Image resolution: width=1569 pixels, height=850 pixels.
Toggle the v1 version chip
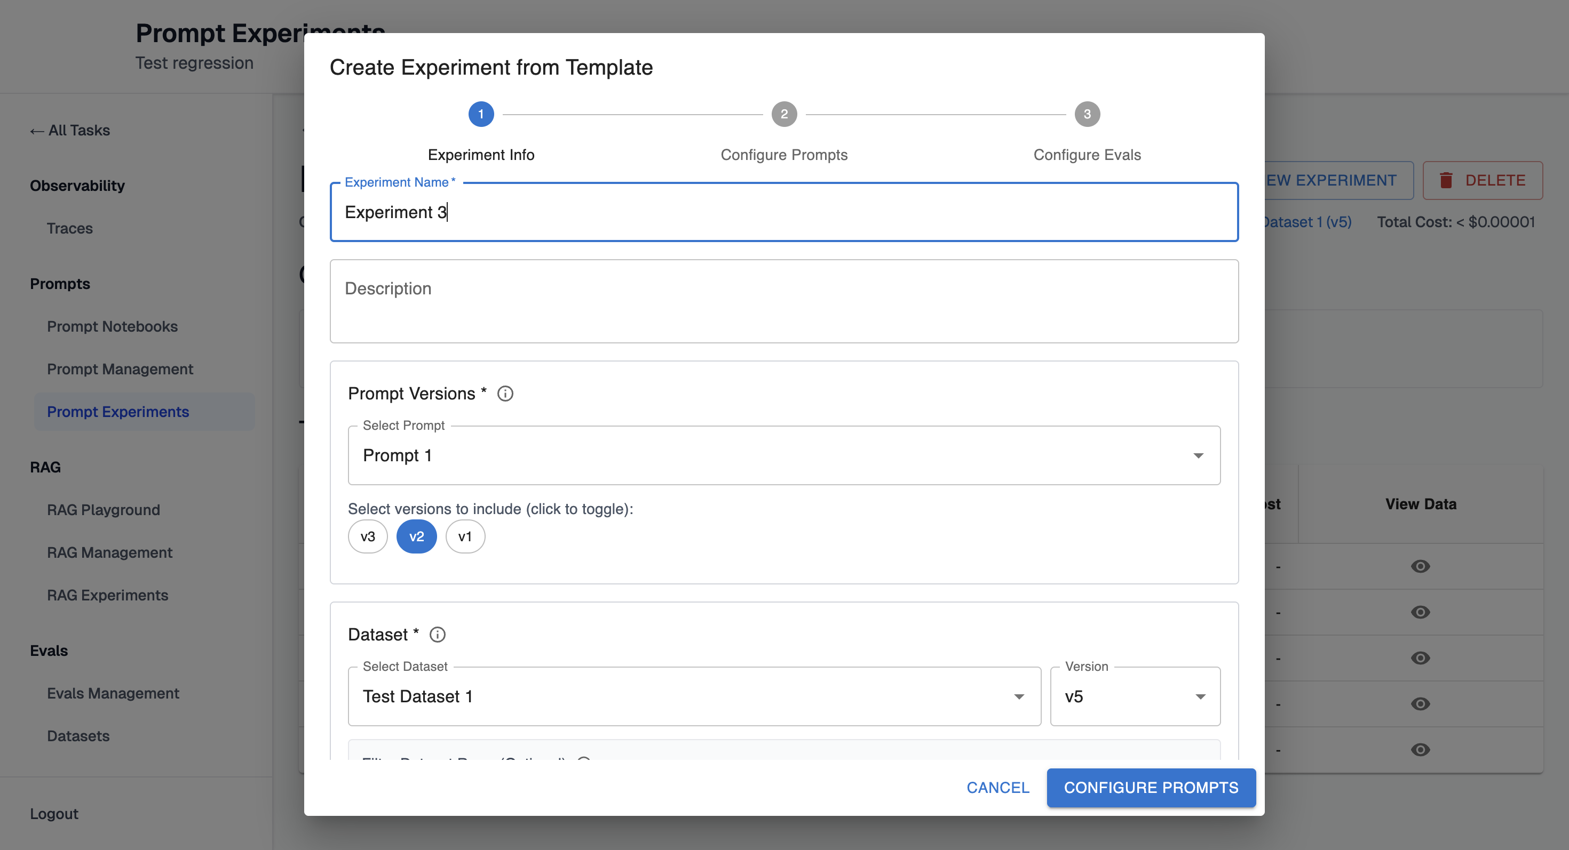tap(465, 536)
